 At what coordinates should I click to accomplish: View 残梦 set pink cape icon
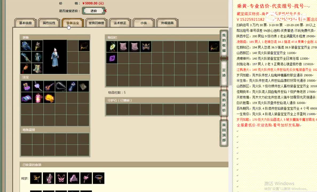point(74,178)
